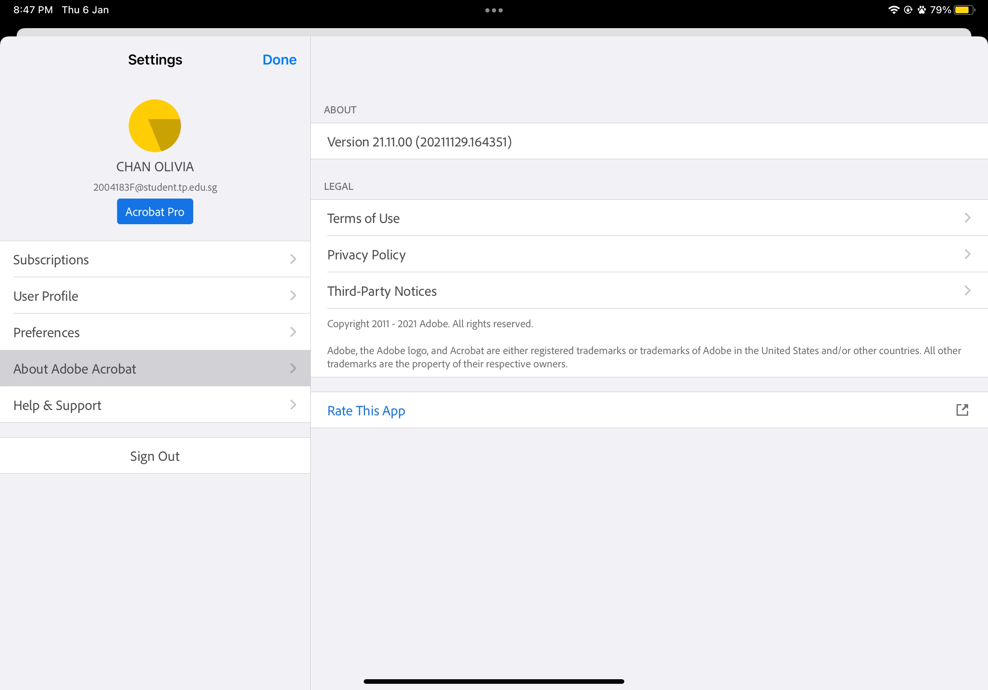Tap the orientation lock status icon

click(908, 10)
